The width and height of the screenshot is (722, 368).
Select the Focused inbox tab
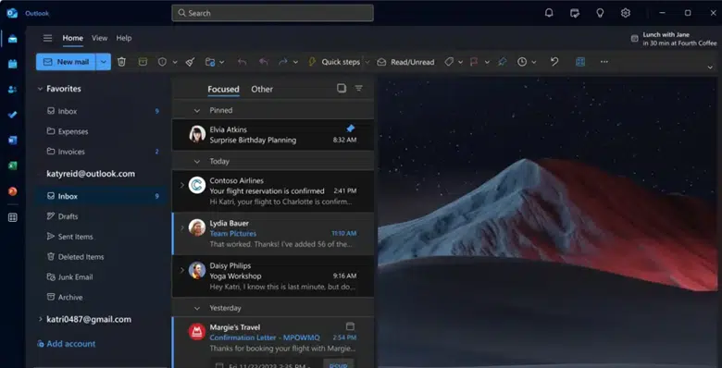pyautogui.click(x=223, y=90)
